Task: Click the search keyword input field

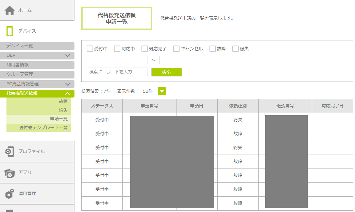Action: [117, 72]
